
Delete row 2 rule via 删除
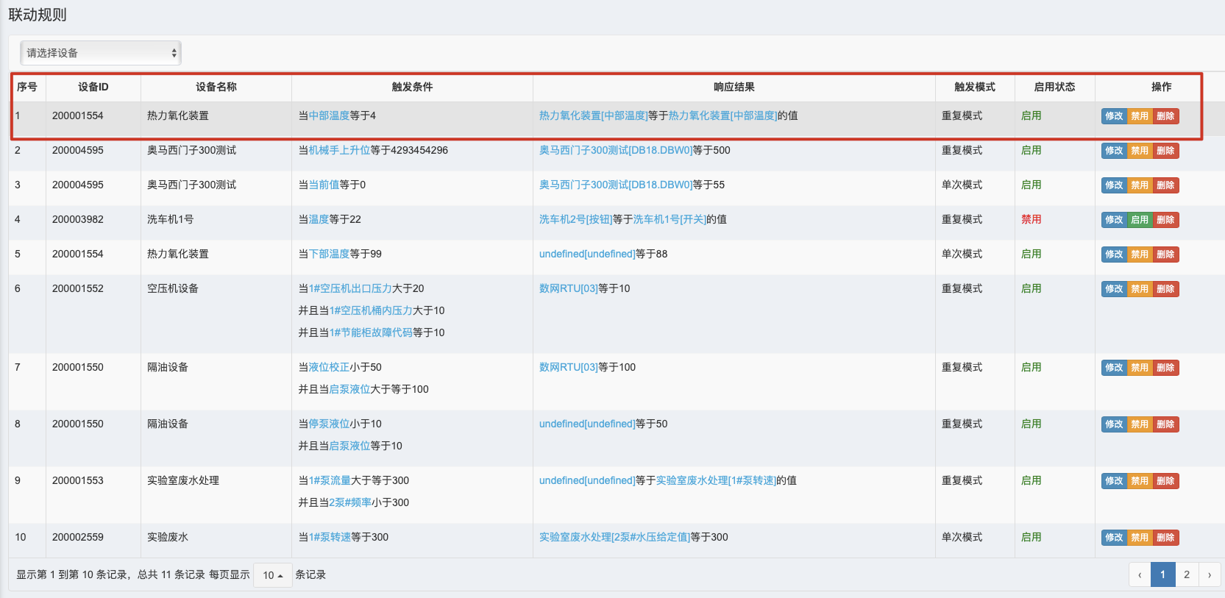(x=1165, y=151)
